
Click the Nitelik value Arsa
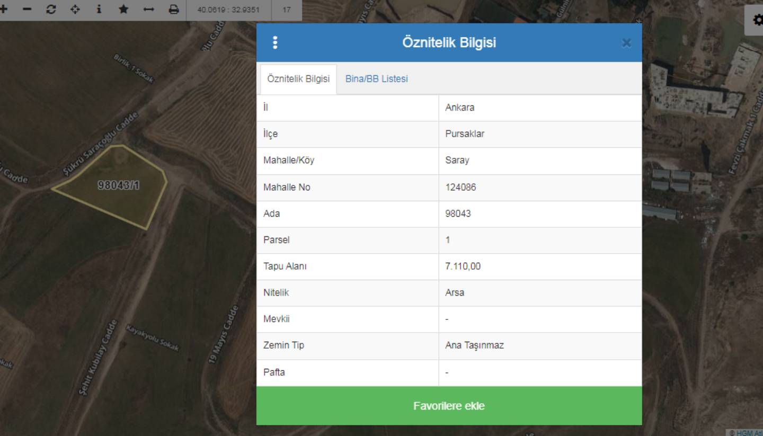click(455, 292)
